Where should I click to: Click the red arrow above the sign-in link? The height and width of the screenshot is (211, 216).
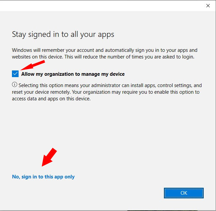(x=48, y=158)
